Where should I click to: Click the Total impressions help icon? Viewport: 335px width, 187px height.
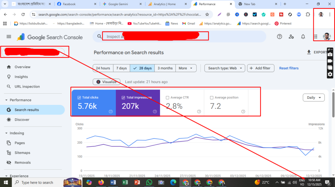tap(155, 111)
